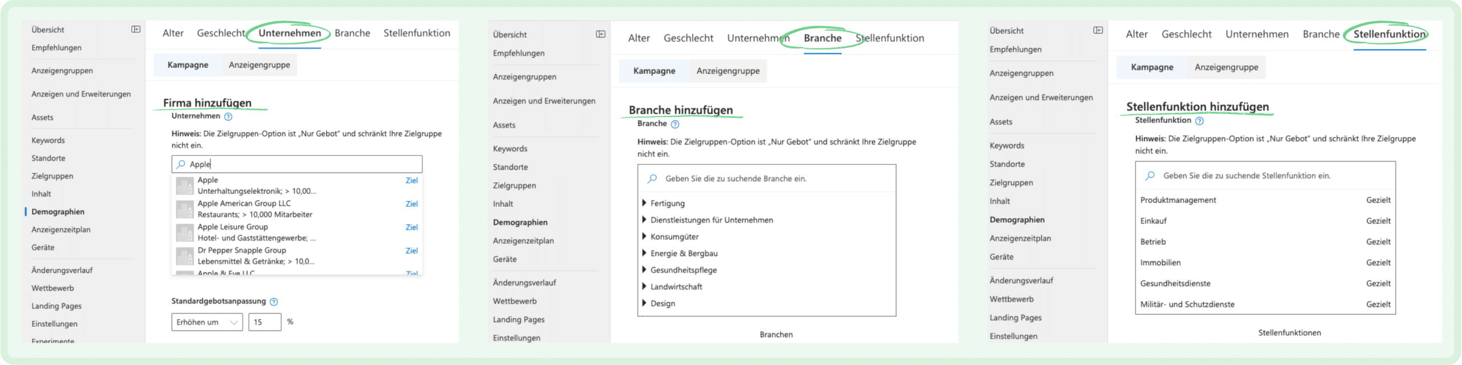Switch to Geschlecht tab in left panel
The width and height of the screenshot is (1462, 365).
(x=221, y=33)
